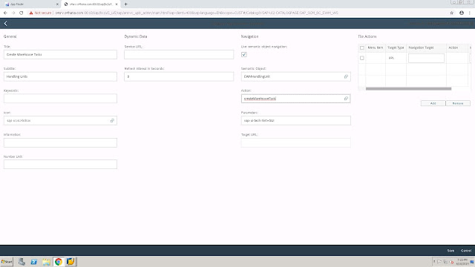Open the Chrome menu three dots

click(470, 13)
